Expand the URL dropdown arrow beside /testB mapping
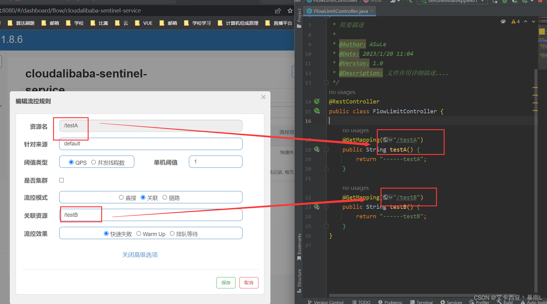Screen dimensions: 547x304 point(390,197)
